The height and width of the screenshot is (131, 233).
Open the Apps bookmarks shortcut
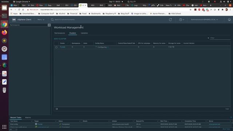(14, 13)
